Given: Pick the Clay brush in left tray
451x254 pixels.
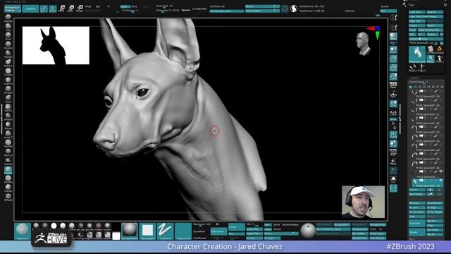Looking at the screenshot, I should [8, 27].
